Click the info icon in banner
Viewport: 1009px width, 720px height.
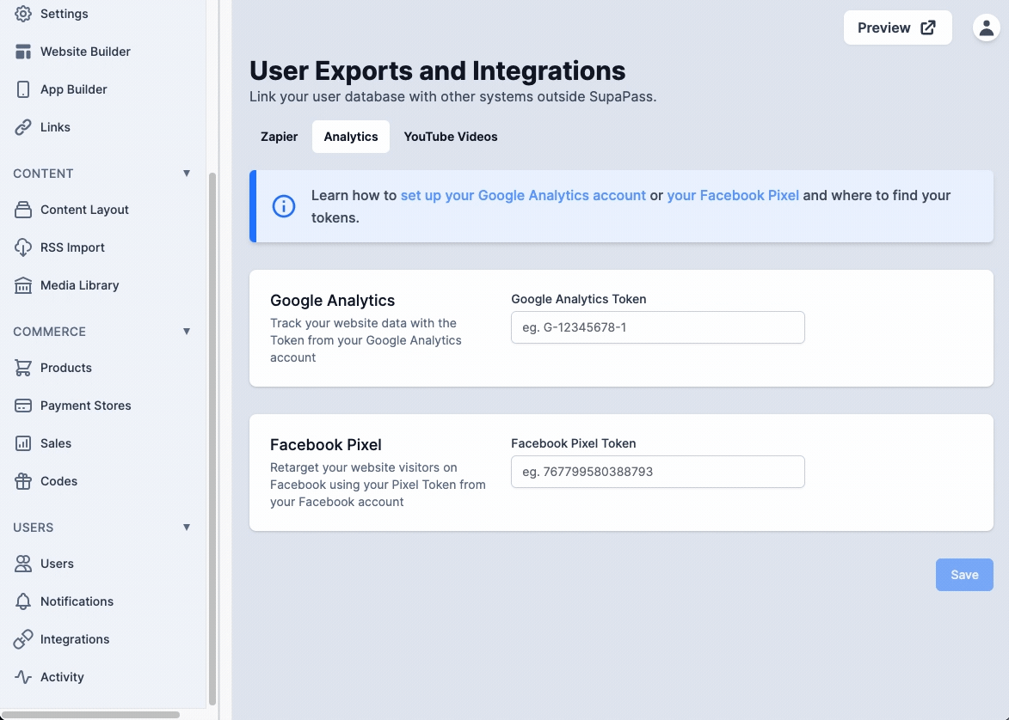284,206
